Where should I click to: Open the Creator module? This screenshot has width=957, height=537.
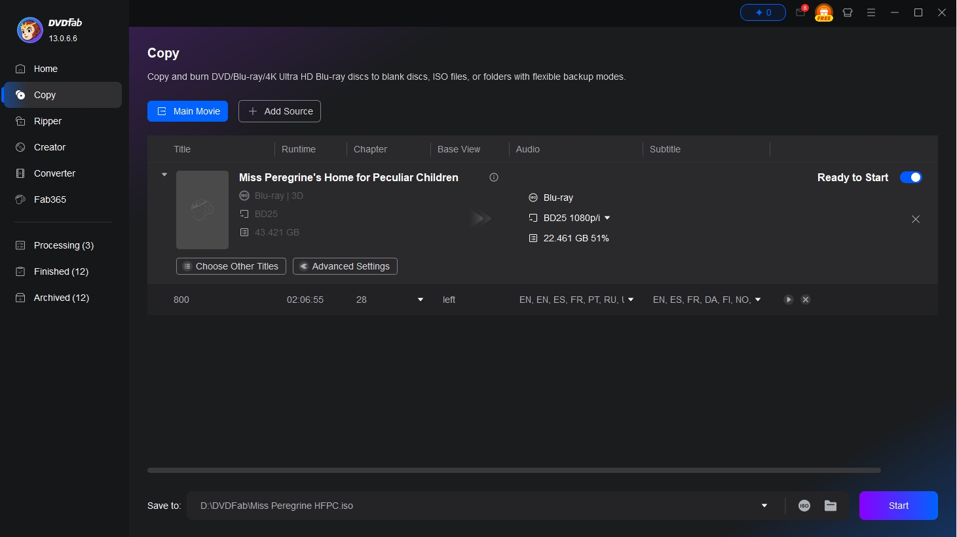62,147
